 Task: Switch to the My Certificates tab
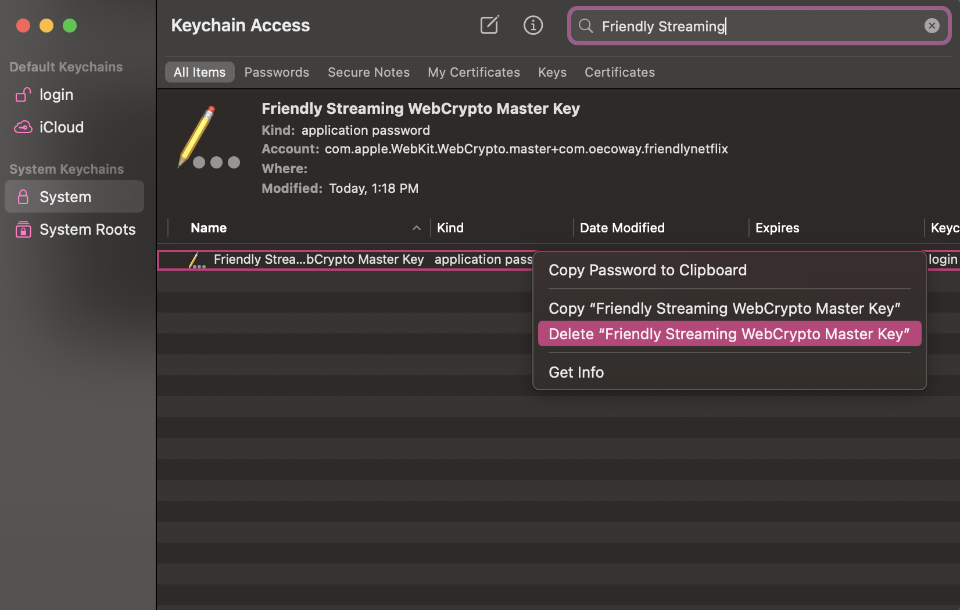point(474,72)
